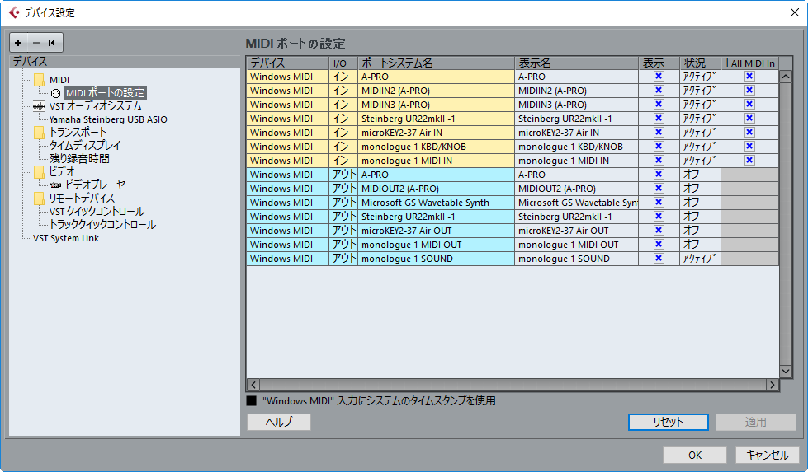The image size is (808, 472).
Task: Click port name Steinberg UR22mkII -1 output
Action: [x=436, y=217]
